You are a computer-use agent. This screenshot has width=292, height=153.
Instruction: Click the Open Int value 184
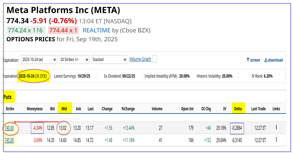[191, 140]
